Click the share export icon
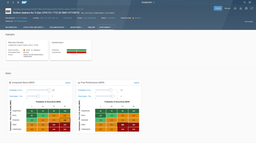 coord(252,8)
